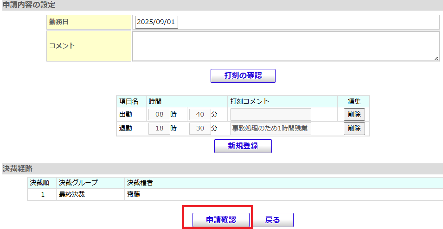Screen dimensions: 443x229
Task: Click the 出勤 hour field showing 08
Action: (x=159, y=114)
